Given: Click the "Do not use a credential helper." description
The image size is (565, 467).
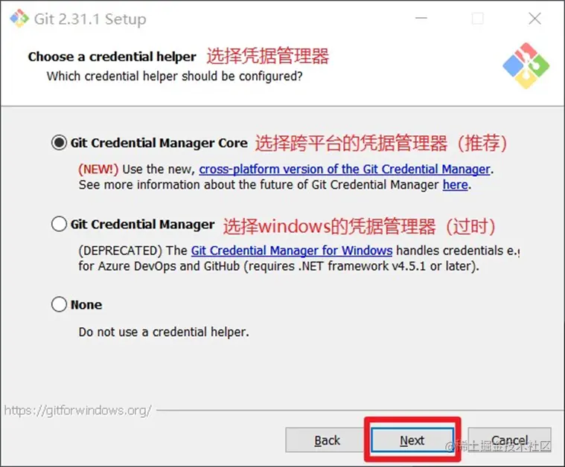Looking at the screenshot, I should (164, 332).
